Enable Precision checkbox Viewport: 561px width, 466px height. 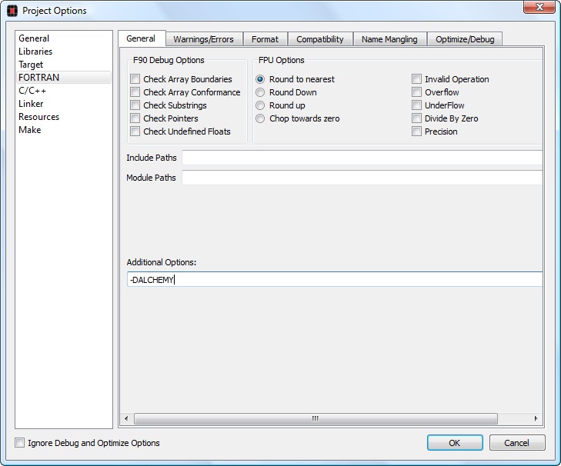click(416, 131)
